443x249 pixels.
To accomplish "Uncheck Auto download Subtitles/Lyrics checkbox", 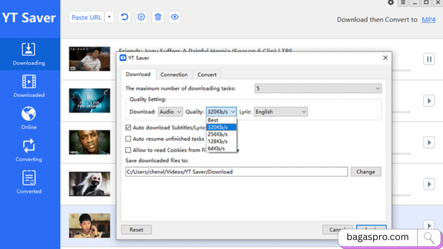I will [128, 128].
